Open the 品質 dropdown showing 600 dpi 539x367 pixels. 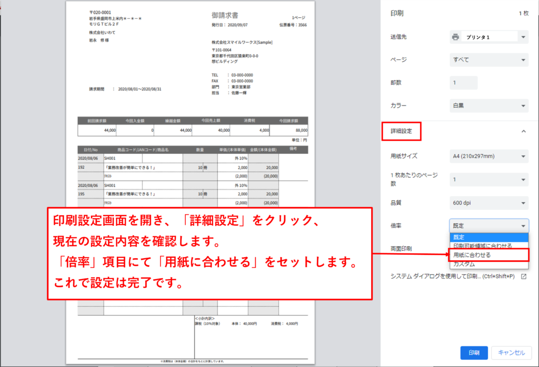coord(489,203)
